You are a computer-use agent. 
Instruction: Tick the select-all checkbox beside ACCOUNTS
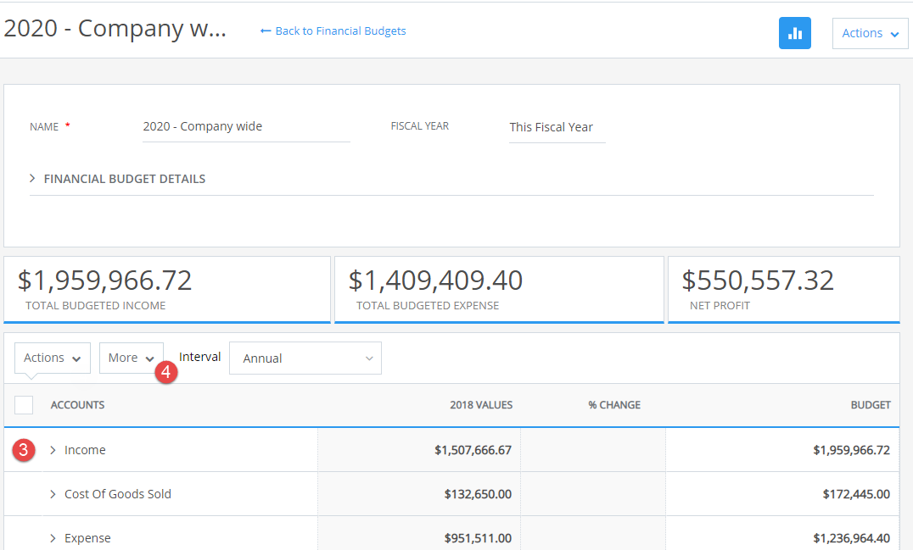point(24,404)
